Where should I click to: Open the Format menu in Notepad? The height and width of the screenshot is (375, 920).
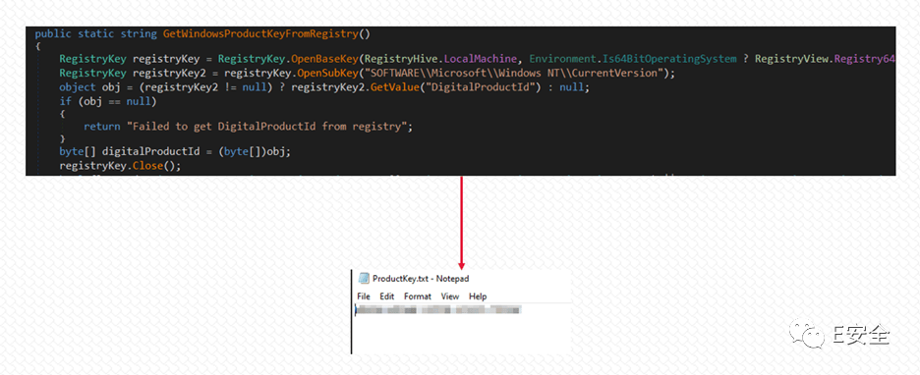point(417,296)
